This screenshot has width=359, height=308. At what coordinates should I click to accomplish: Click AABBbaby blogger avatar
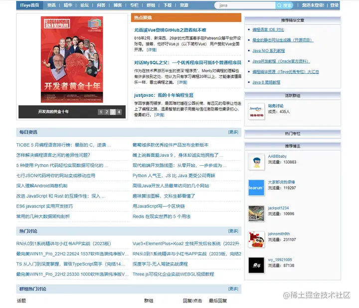coord(256,162)
